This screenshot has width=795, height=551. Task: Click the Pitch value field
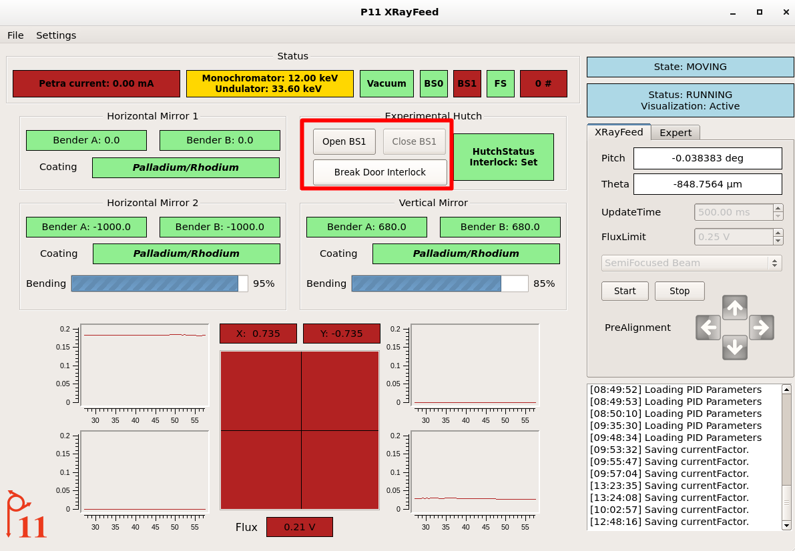click(708, 159)
